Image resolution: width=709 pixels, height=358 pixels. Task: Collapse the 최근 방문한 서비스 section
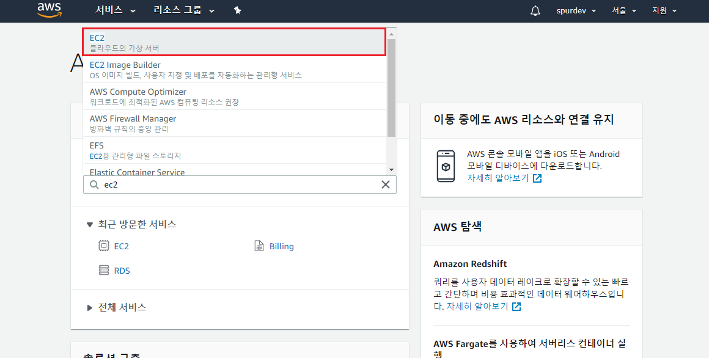coord(131,224)
